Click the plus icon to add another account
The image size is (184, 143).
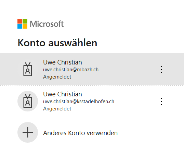pos(28,132)
